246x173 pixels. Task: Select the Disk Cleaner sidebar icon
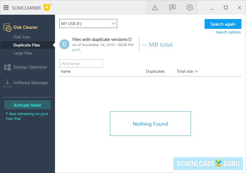[7, 27]
